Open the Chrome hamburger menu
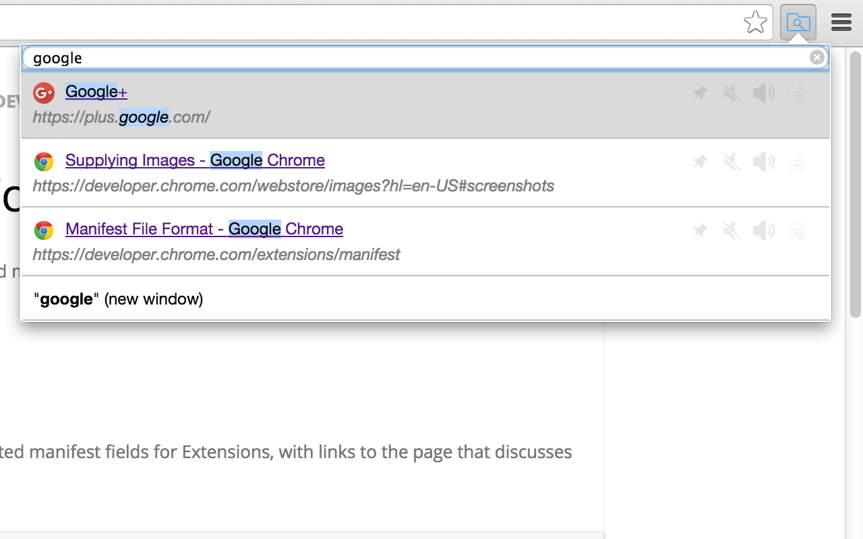The height and width of the screenshot is (539, 863). (x=841, y=22)
